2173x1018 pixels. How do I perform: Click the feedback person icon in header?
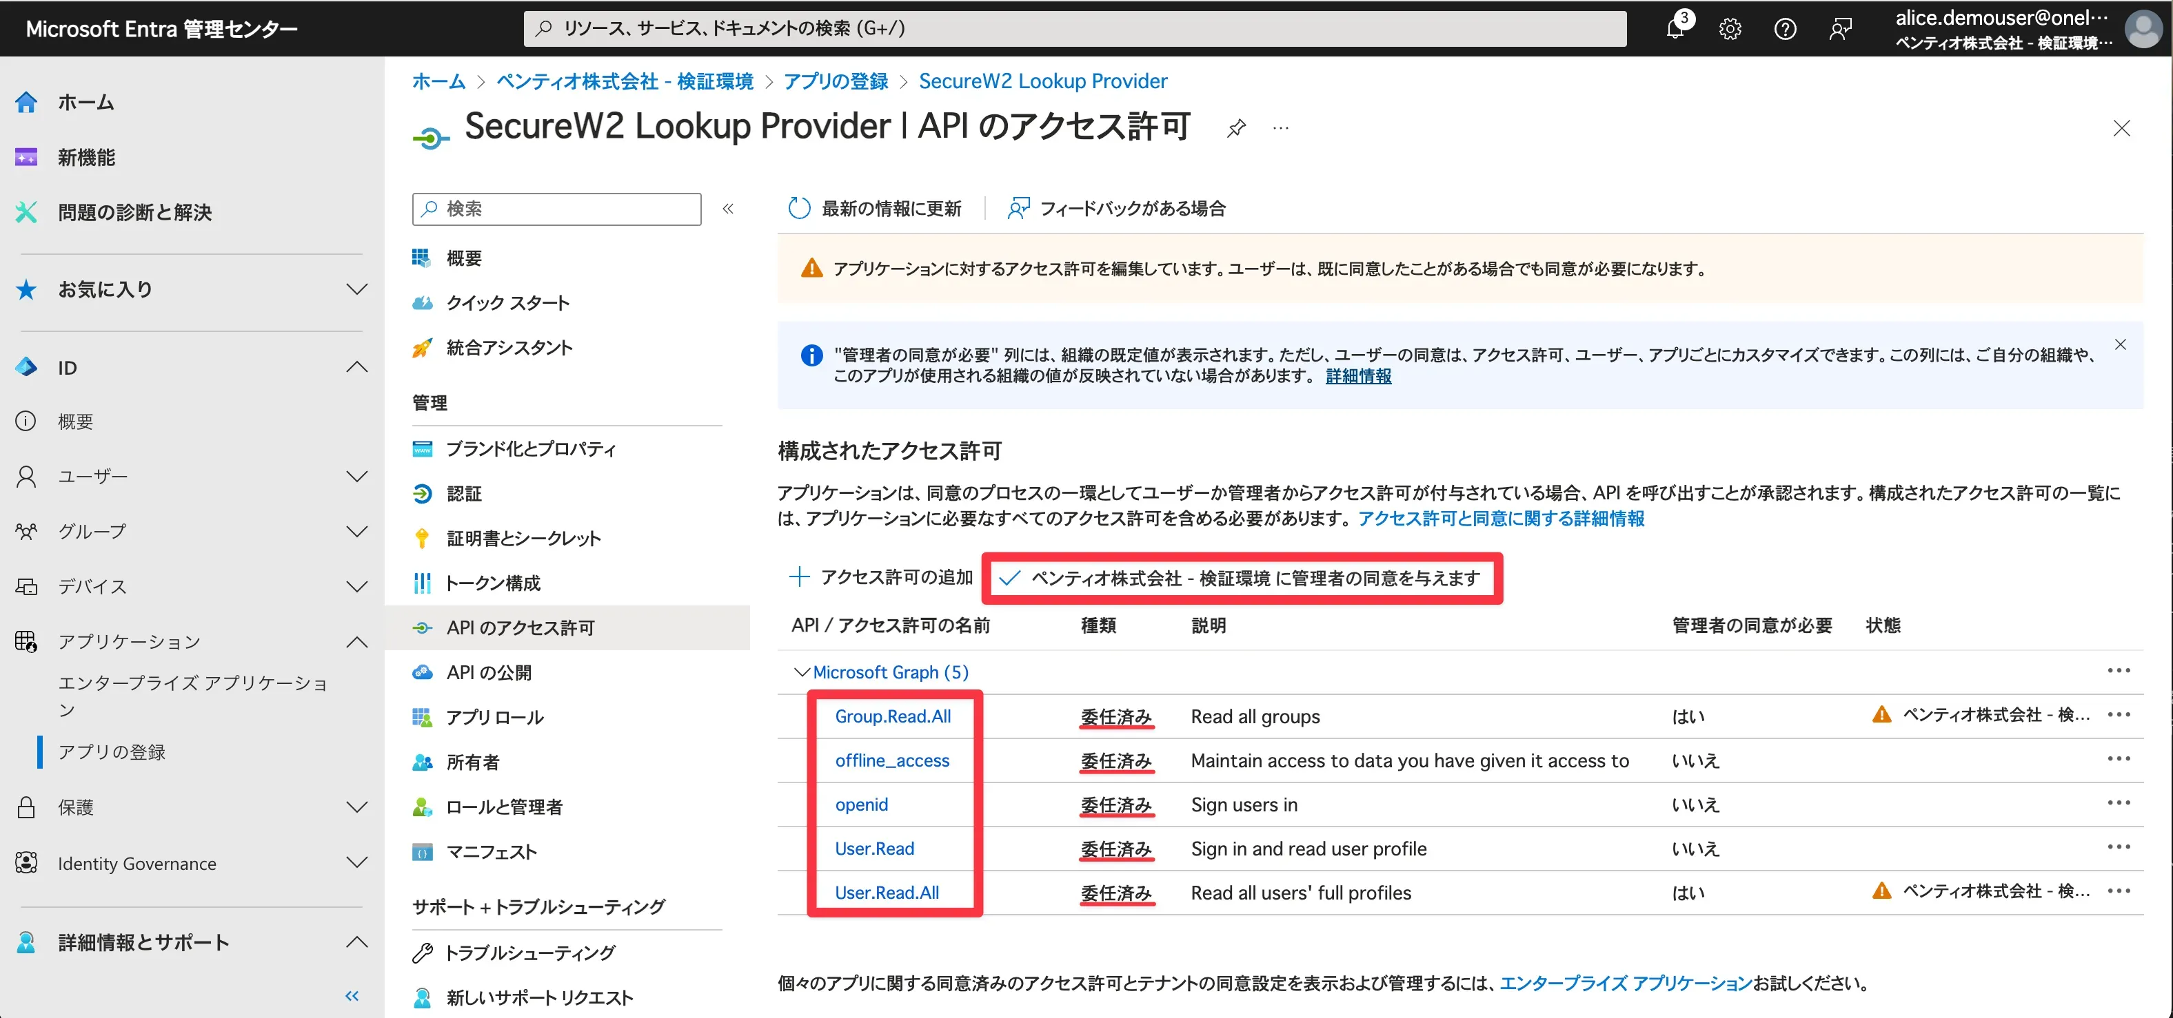pos(1840,29)
